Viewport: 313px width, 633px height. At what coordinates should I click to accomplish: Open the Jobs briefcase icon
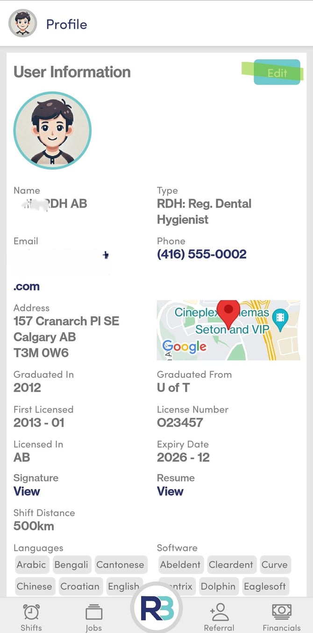[93, 612]
